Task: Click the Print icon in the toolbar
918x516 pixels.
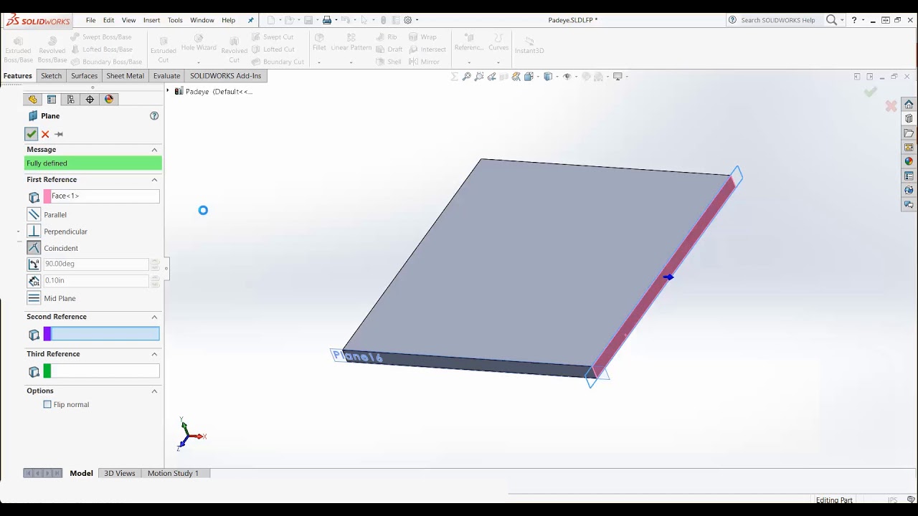Action: [x=326, y=20]
